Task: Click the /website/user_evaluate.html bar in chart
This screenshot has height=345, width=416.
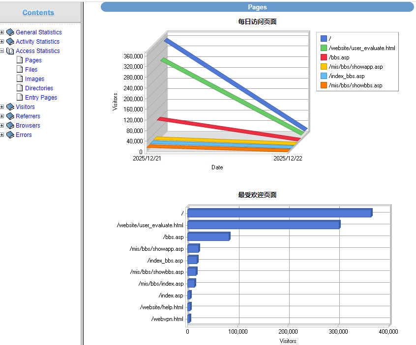Action: pyautogui.click(x=263, y=225)
